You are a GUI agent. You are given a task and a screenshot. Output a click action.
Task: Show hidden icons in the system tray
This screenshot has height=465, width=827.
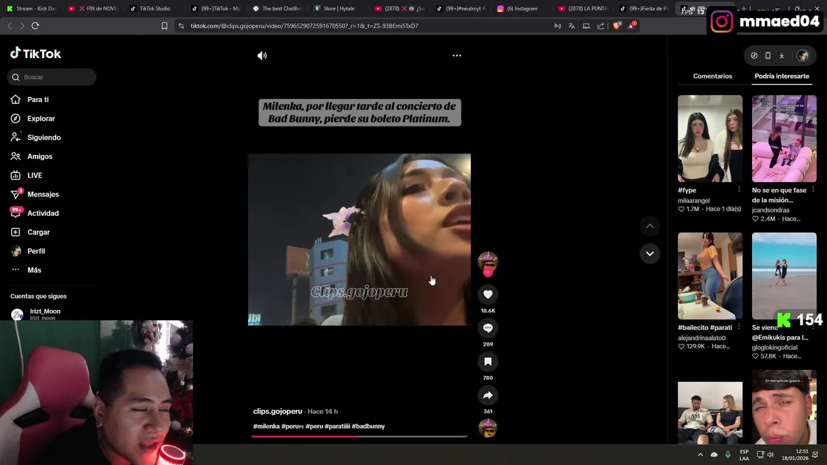[x=700, y=455]
